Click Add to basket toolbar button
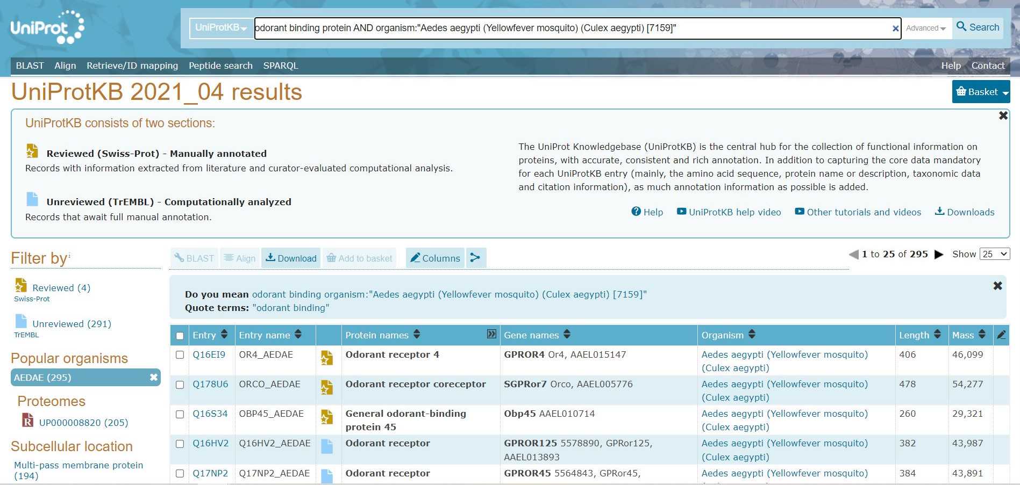Viewport: 1020px width, 485px height. click(359, 258)
